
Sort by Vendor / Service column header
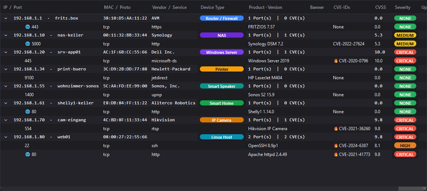coord(169,7)
